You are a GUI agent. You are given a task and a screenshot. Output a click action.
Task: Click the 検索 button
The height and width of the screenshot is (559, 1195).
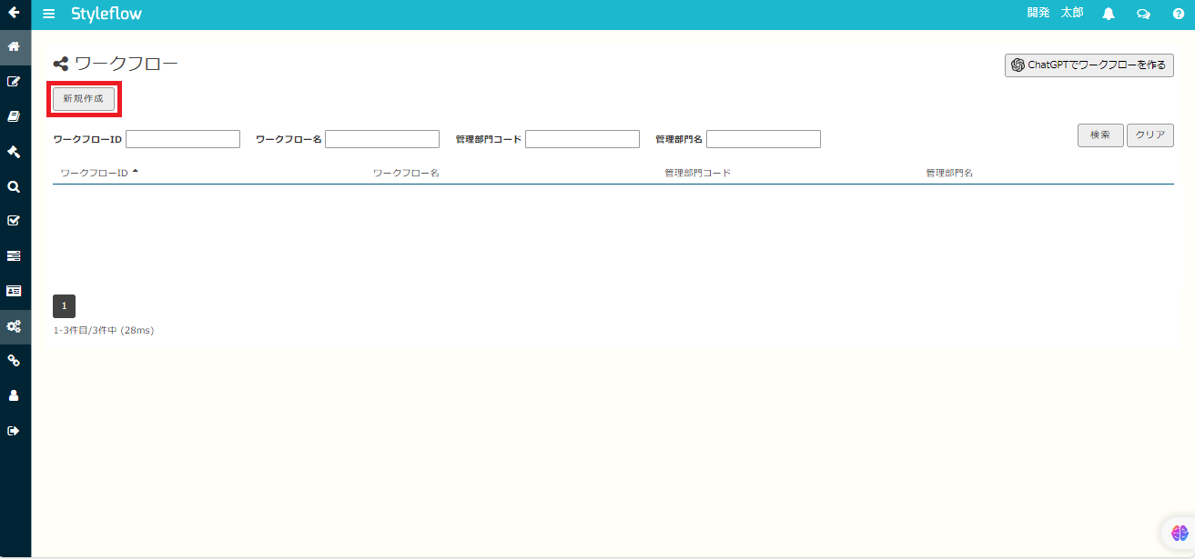pyautogui.click(x=1100, y=135)
